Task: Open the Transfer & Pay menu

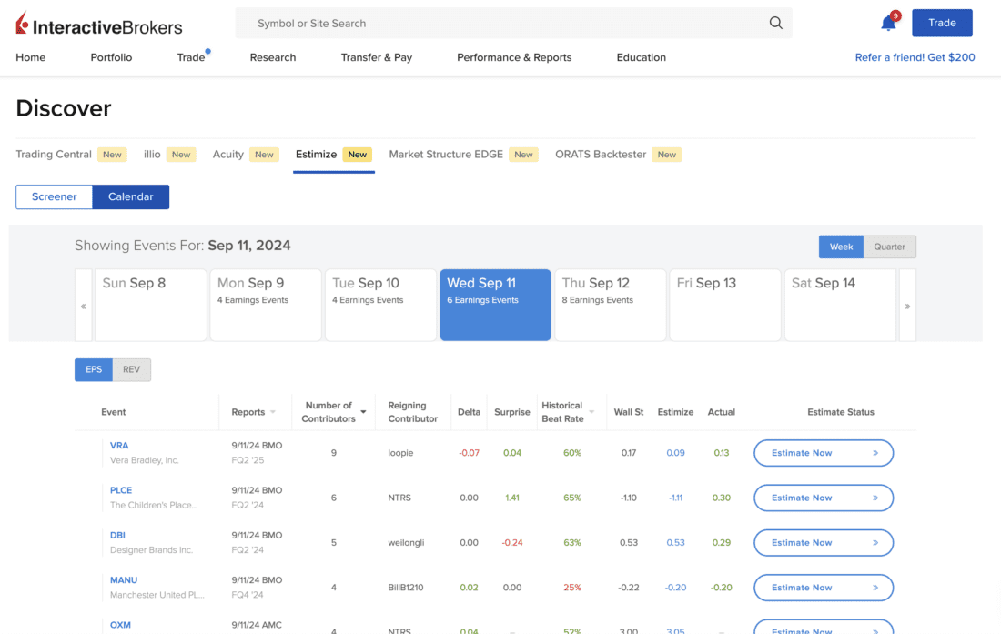Action: click(377, 57)
